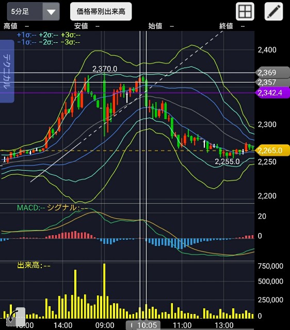Tap the 2,357 price line label
The height and width of the screenshot is (330, 290).
[x=272, y=82]
